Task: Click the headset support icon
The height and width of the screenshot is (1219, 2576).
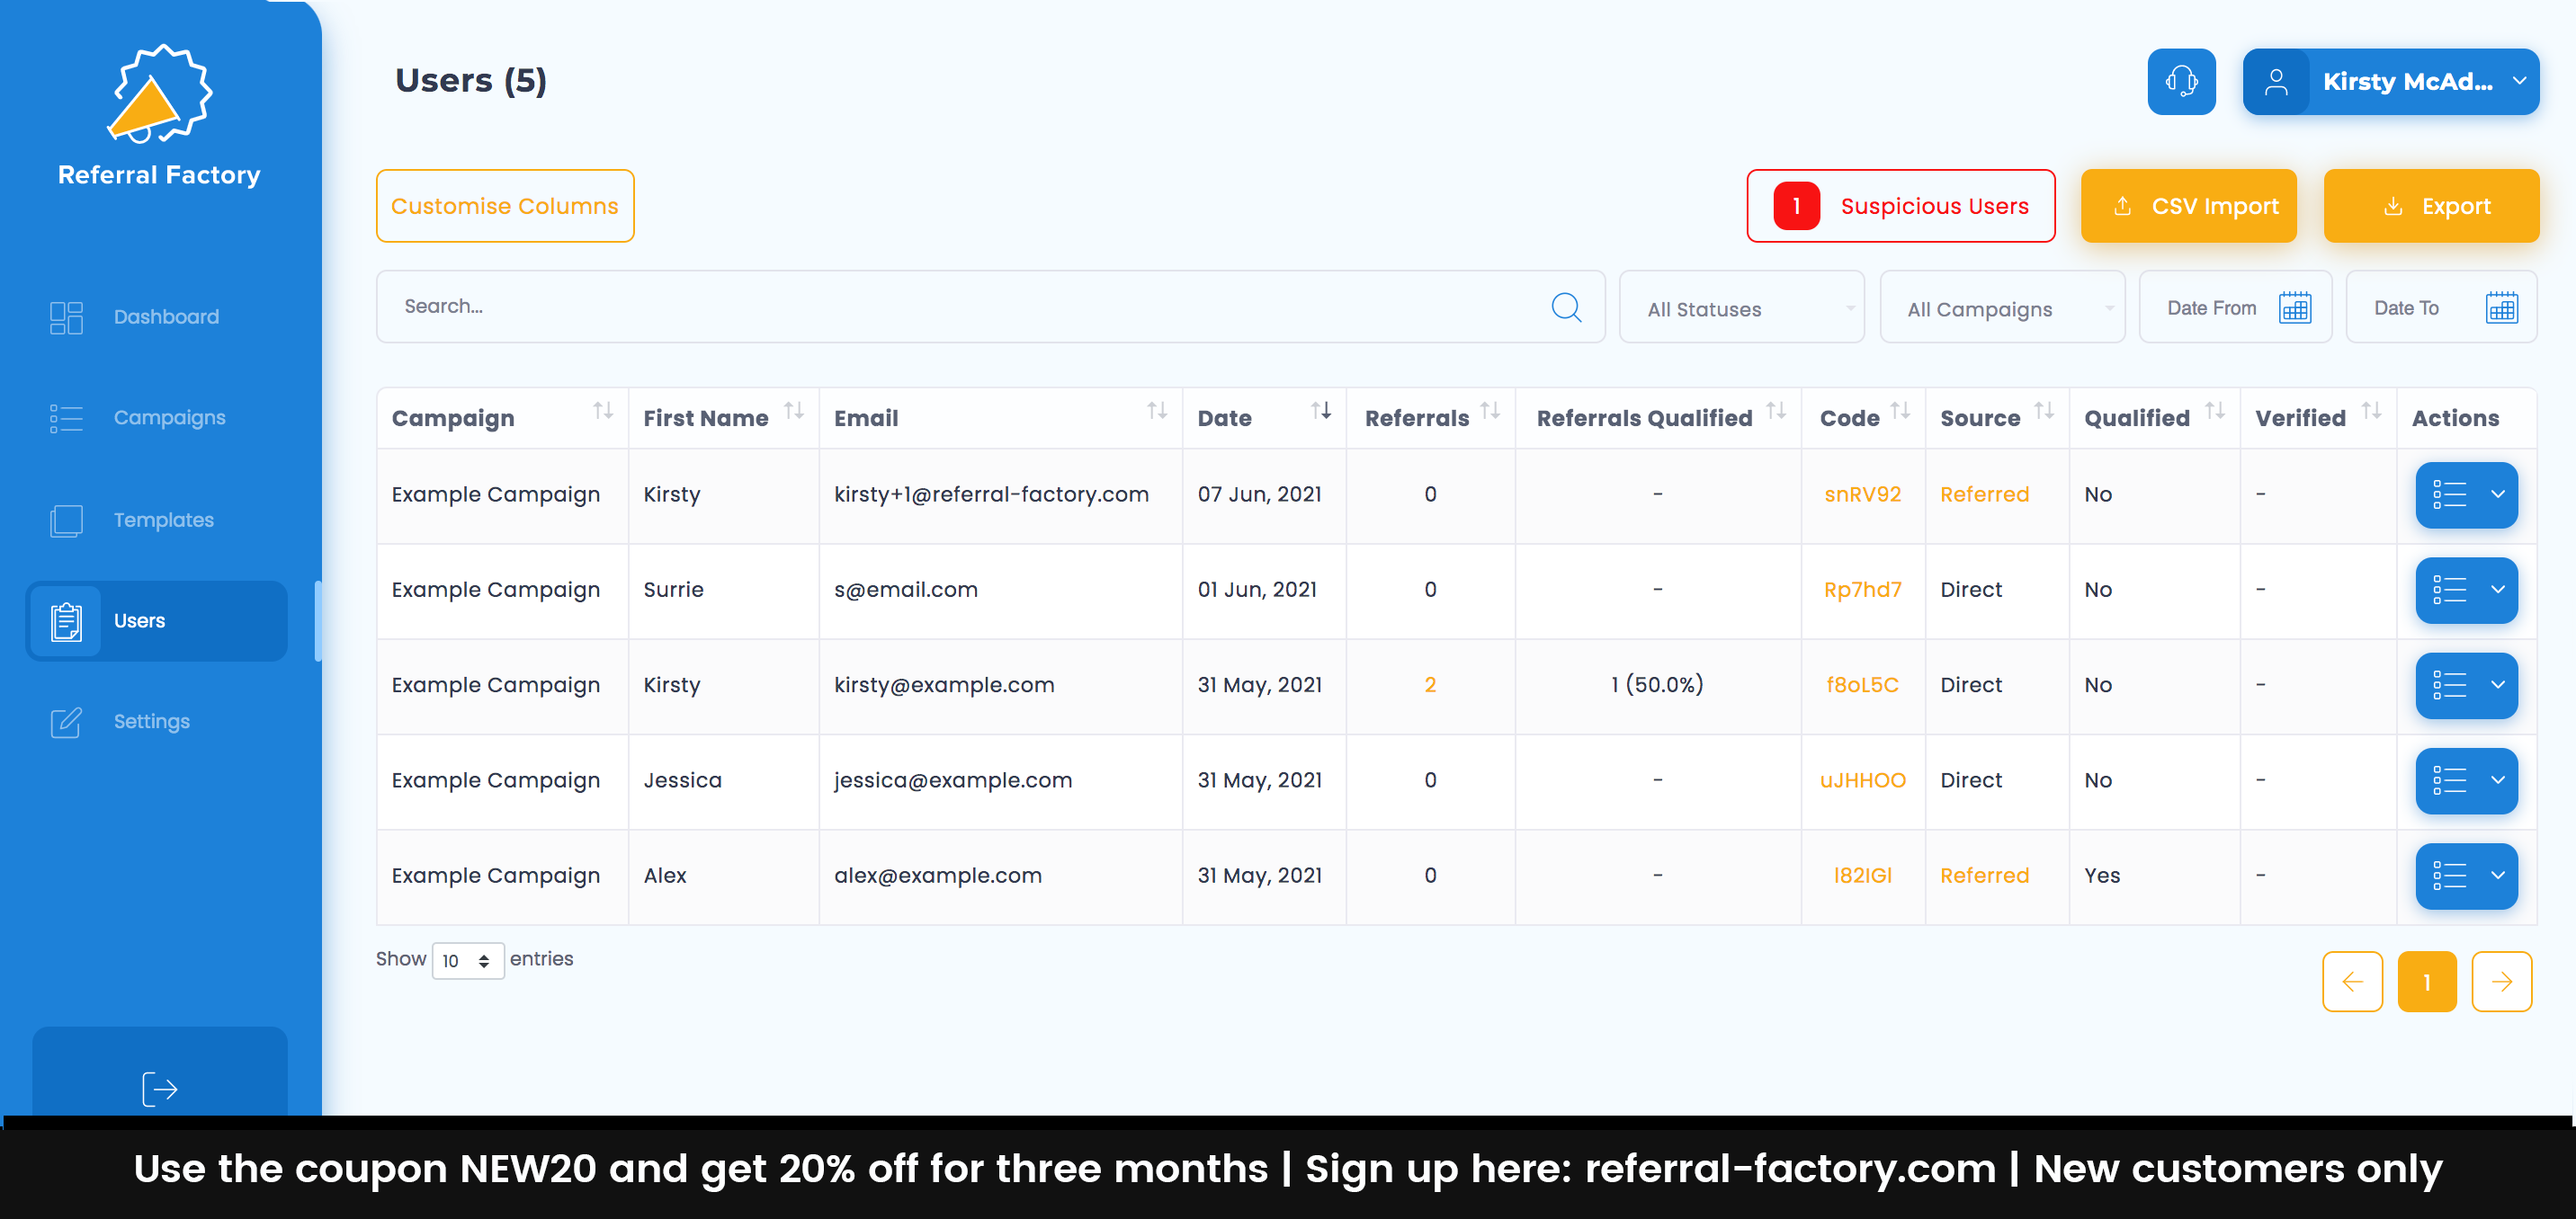Action: pyautogui.click(x=2180, y=81)
